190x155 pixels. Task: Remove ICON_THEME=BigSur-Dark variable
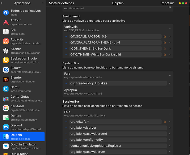coord(170,48)
